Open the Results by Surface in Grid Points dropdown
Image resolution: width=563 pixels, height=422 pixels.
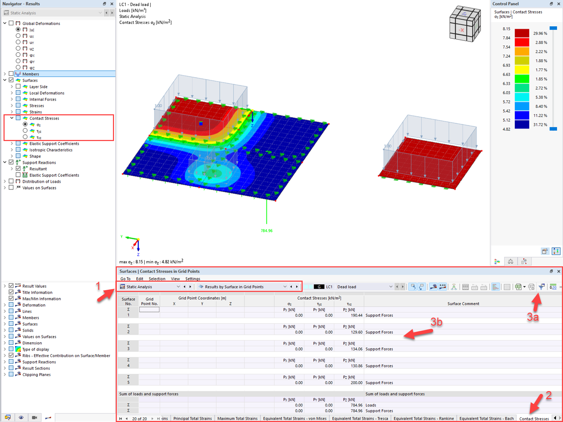click(285, 287)
